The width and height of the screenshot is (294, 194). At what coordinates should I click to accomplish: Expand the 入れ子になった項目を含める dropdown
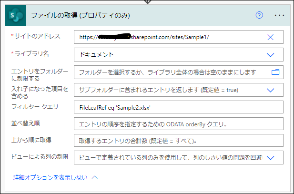pyautogui.click(x=270, y=90)
